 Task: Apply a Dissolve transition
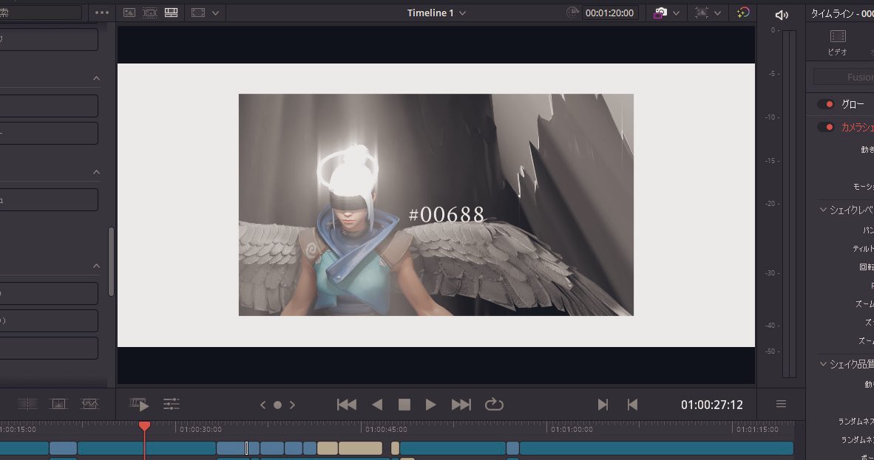click(x=58, y=405)
